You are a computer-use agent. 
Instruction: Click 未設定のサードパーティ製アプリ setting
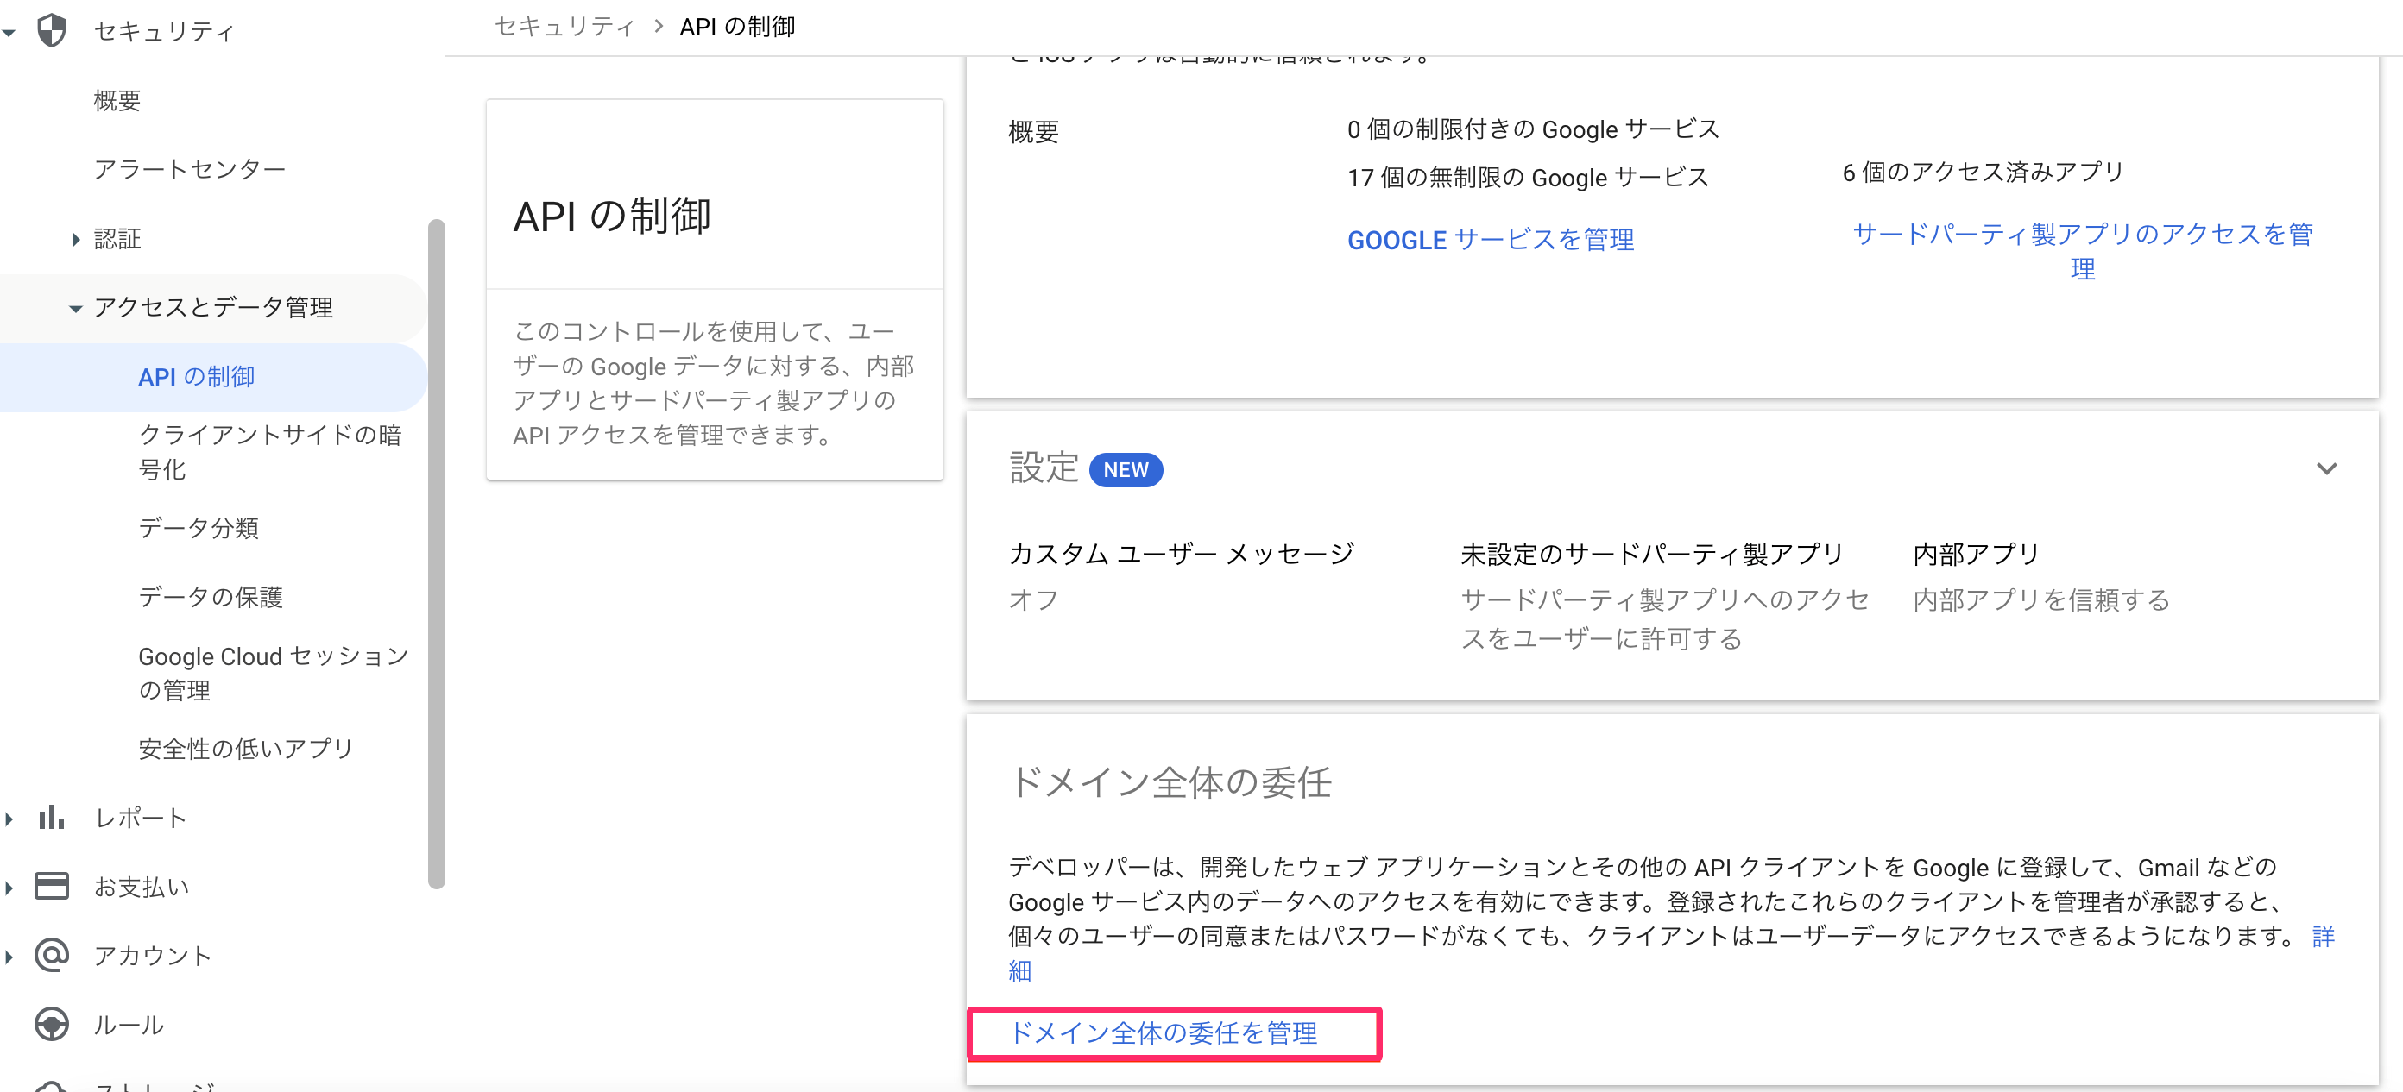coord(1652,554)
